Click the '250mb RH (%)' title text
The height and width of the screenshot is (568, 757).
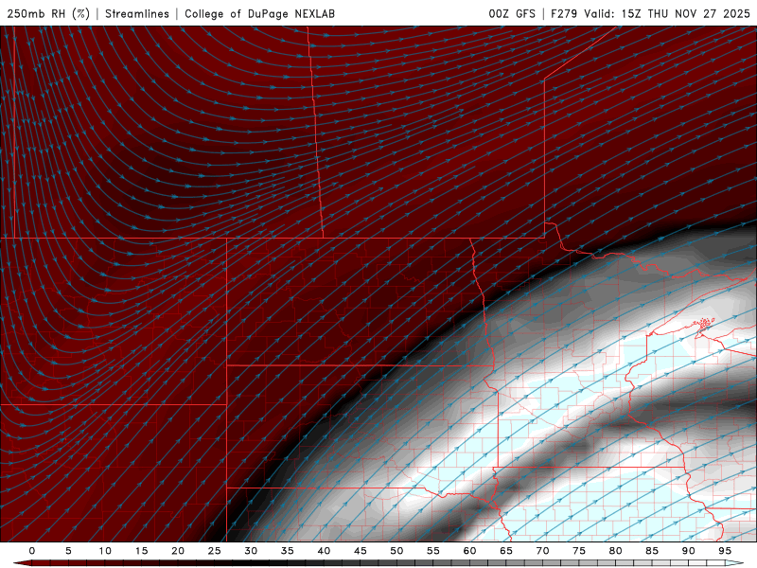pos(48,13)
